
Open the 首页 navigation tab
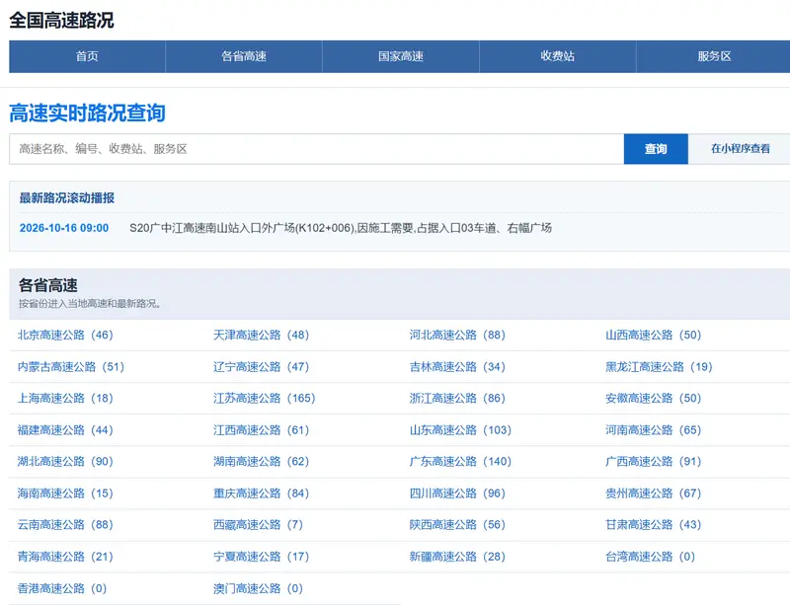(87, 56)
